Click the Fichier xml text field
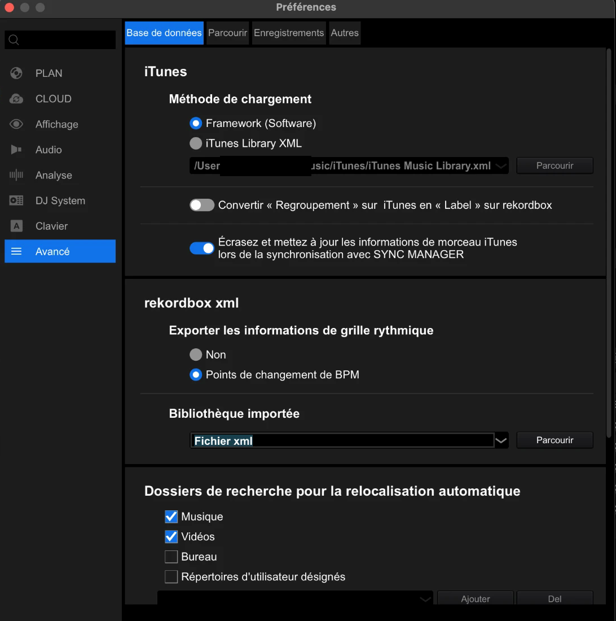 pos(342,440)
